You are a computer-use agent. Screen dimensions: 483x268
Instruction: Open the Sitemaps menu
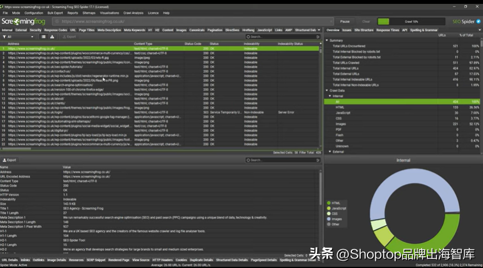(x=89, y=13)
